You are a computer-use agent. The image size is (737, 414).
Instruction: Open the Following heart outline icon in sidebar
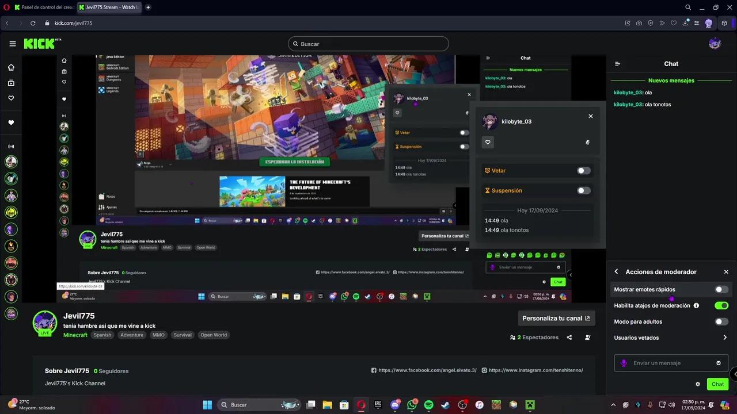tap(11, 98)
